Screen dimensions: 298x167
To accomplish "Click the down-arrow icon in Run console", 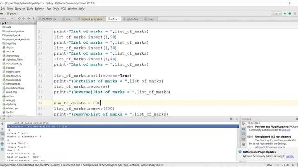I will click(2, 129).
